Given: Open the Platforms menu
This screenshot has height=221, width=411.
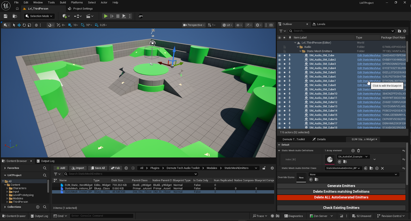Looking at the screenshot, I should pos(77,3).
